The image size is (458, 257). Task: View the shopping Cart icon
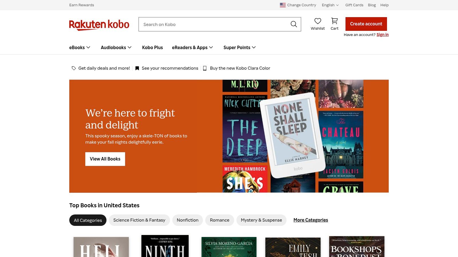click(334, 21)
